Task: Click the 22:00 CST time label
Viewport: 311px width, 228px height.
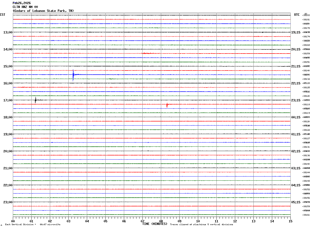Action: coord(8,185)
